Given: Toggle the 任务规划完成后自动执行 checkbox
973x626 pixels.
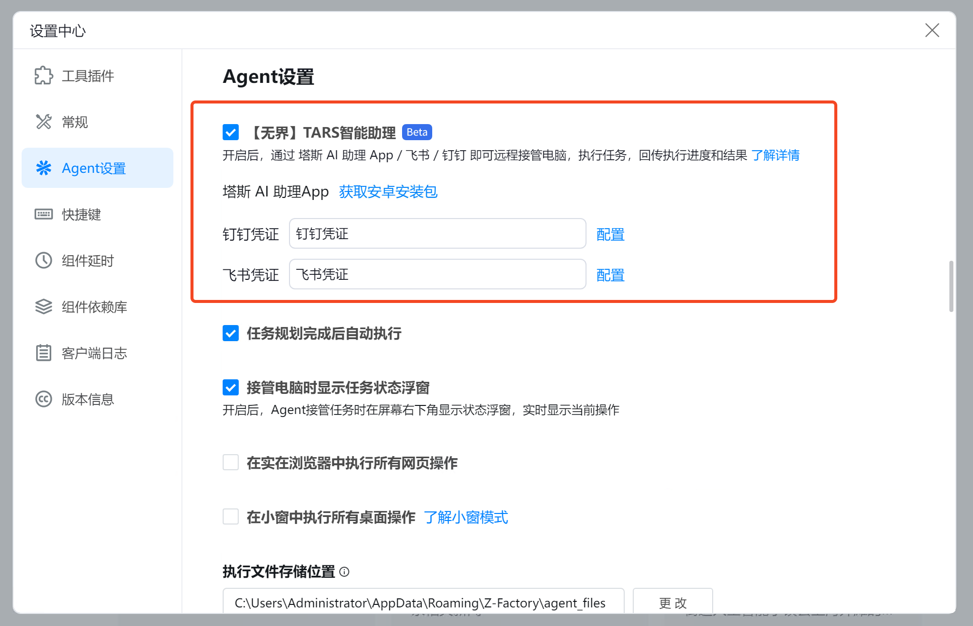Looking at the screenshot, I should click(231, 333).
